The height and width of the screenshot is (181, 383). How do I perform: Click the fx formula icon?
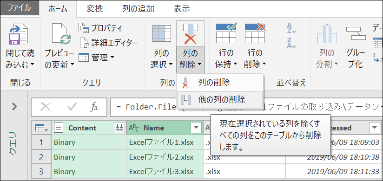click(x=94, y=107)
